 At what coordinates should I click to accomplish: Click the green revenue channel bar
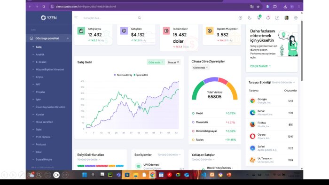point(81,166)
